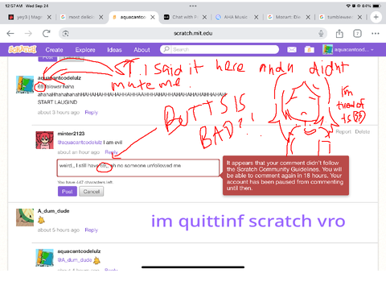This screenshot has width=386, height=290.
Task: Open site settings icon in address bar
Action: pos(66,34)
